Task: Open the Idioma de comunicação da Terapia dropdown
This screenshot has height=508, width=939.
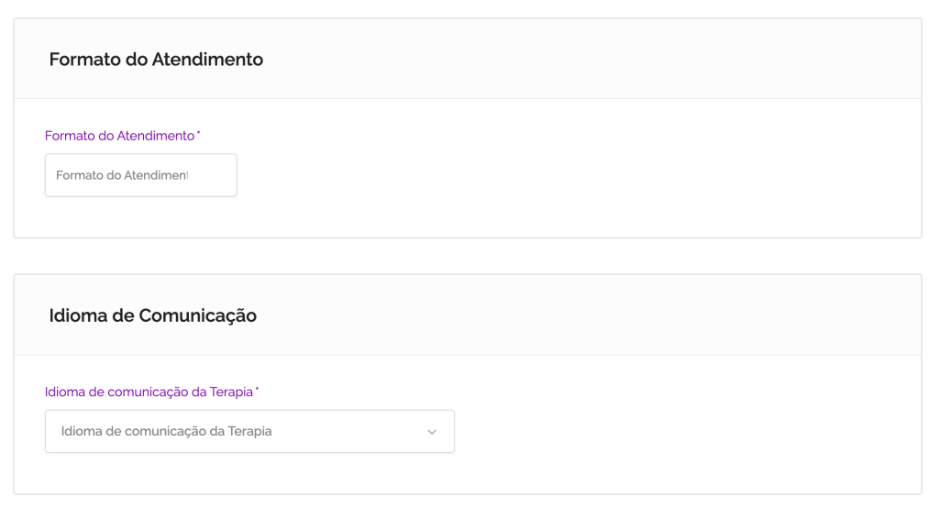Action: coord(249,431)
